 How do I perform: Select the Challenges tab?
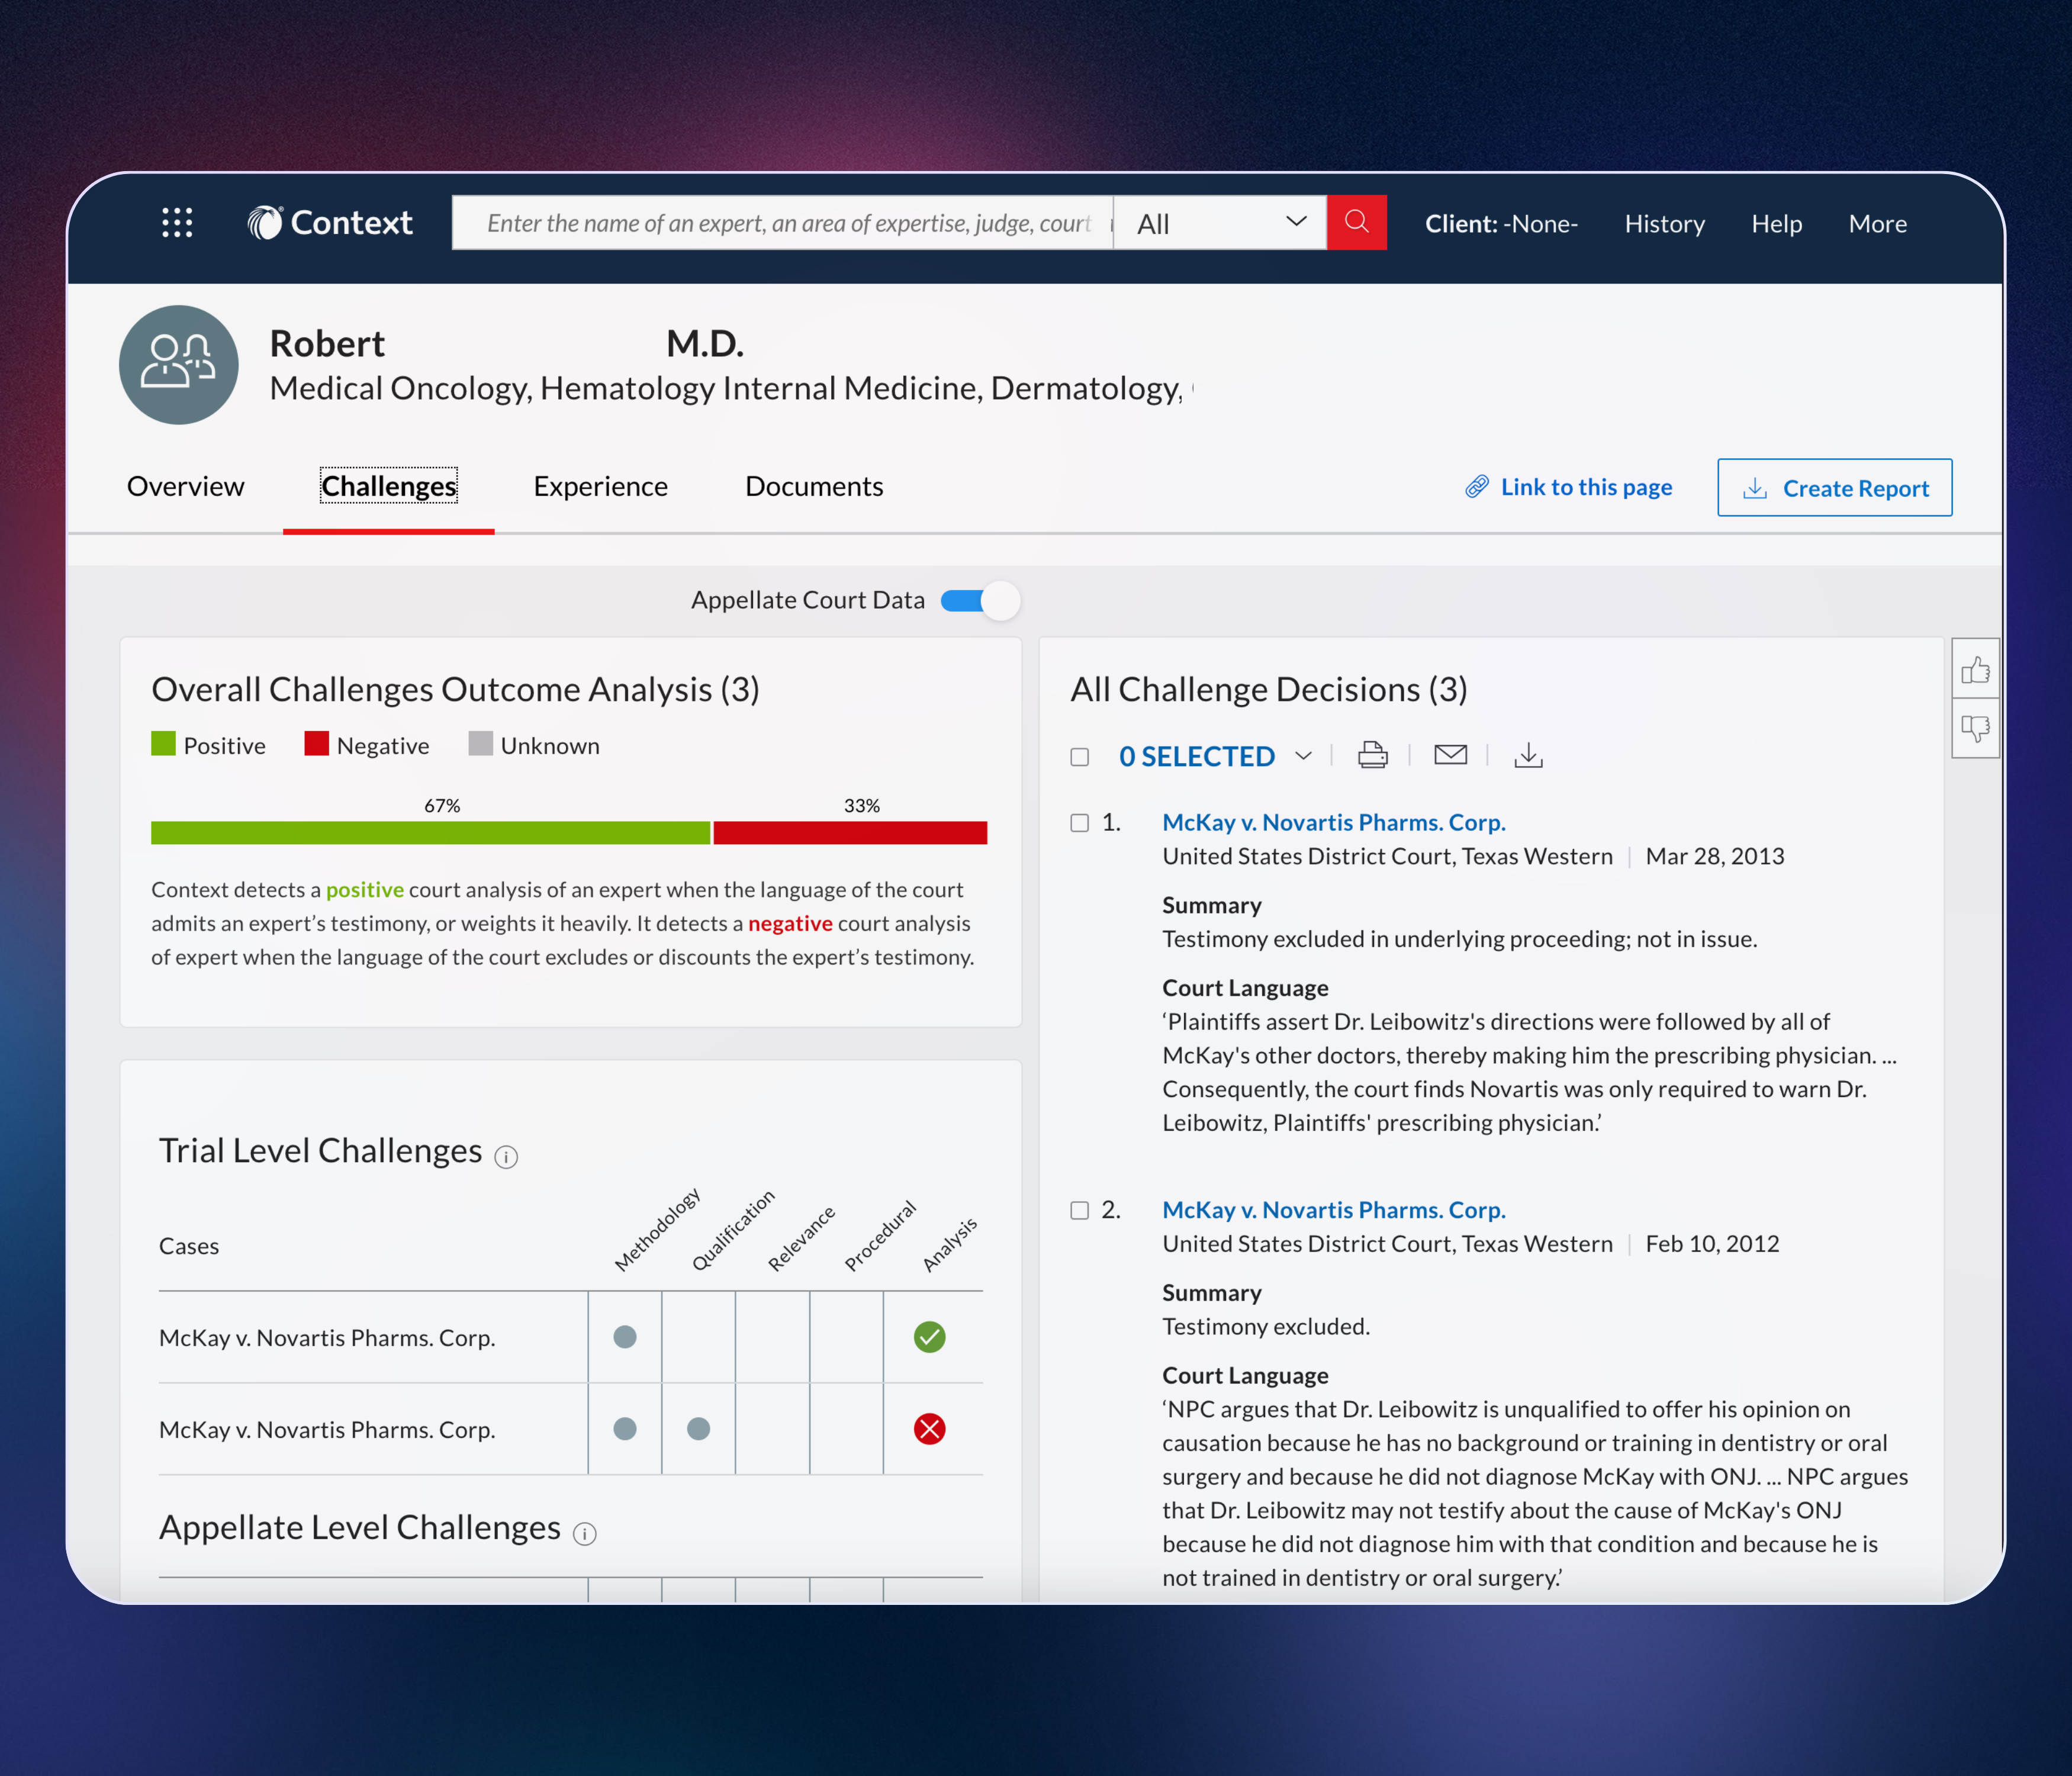(389, 486)
